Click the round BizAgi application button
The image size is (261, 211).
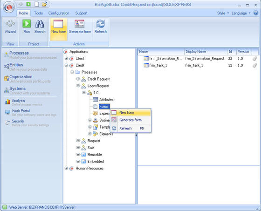pos(9,7)
